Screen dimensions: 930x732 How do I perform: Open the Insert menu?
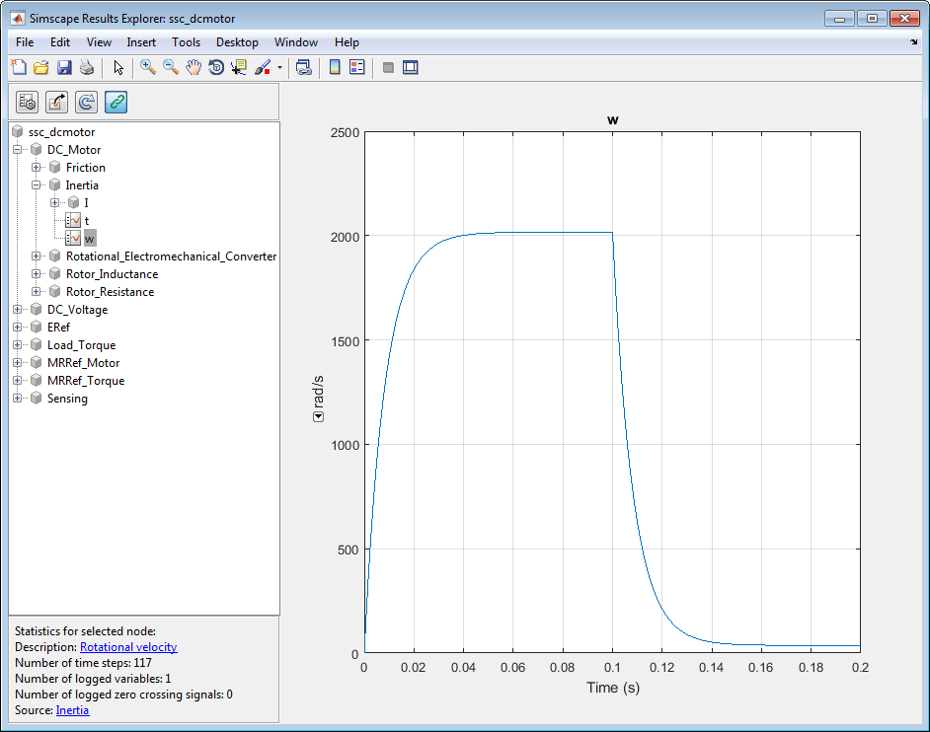tap(141, 42)
